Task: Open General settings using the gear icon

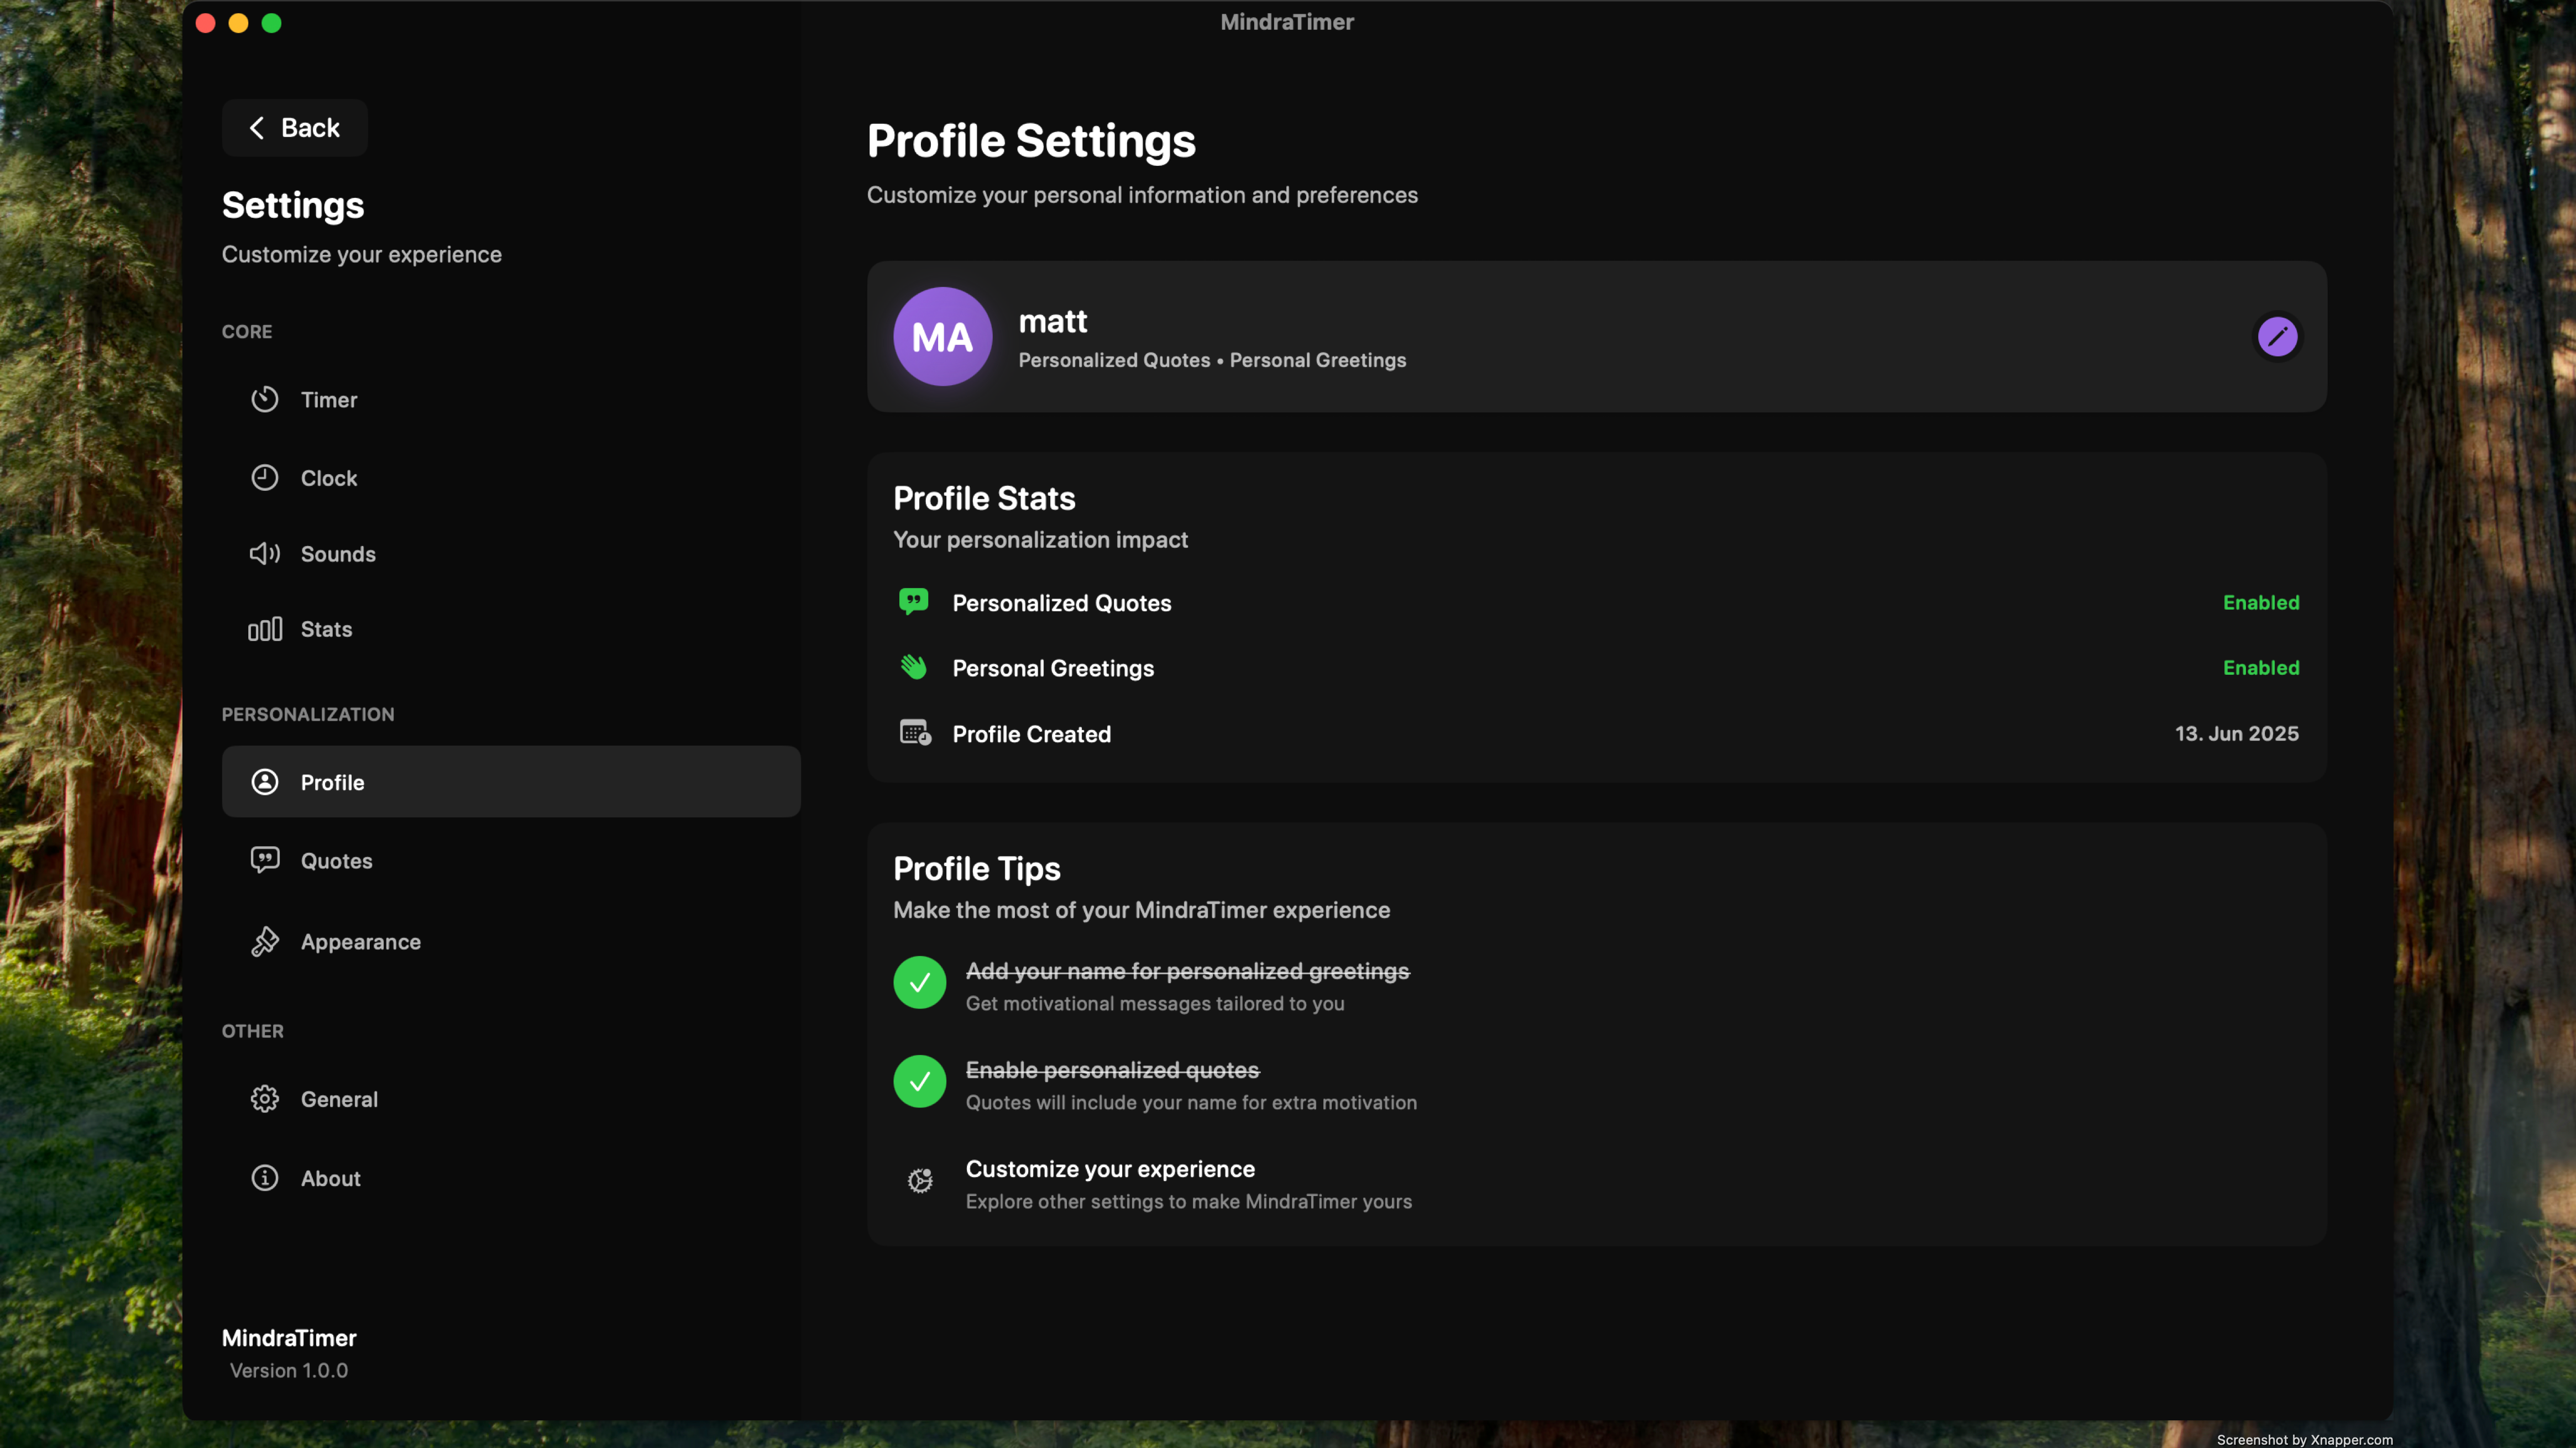Action: pos(264,1098)
